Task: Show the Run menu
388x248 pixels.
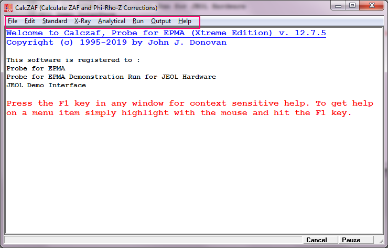Action: 138,21
